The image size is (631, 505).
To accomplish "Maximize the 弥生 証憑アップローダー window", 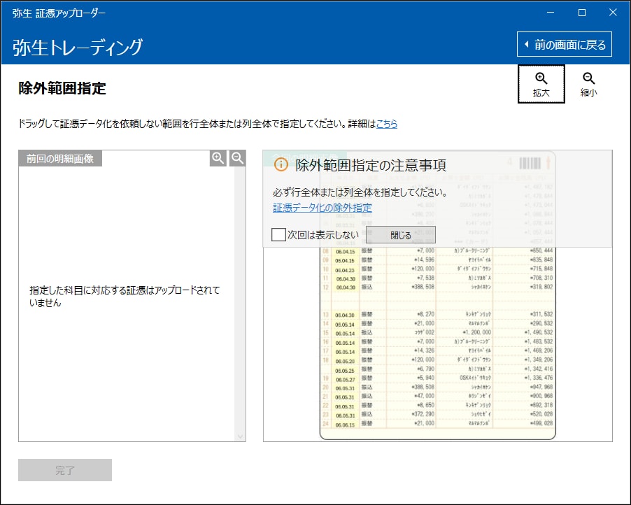I will [582, 13].
